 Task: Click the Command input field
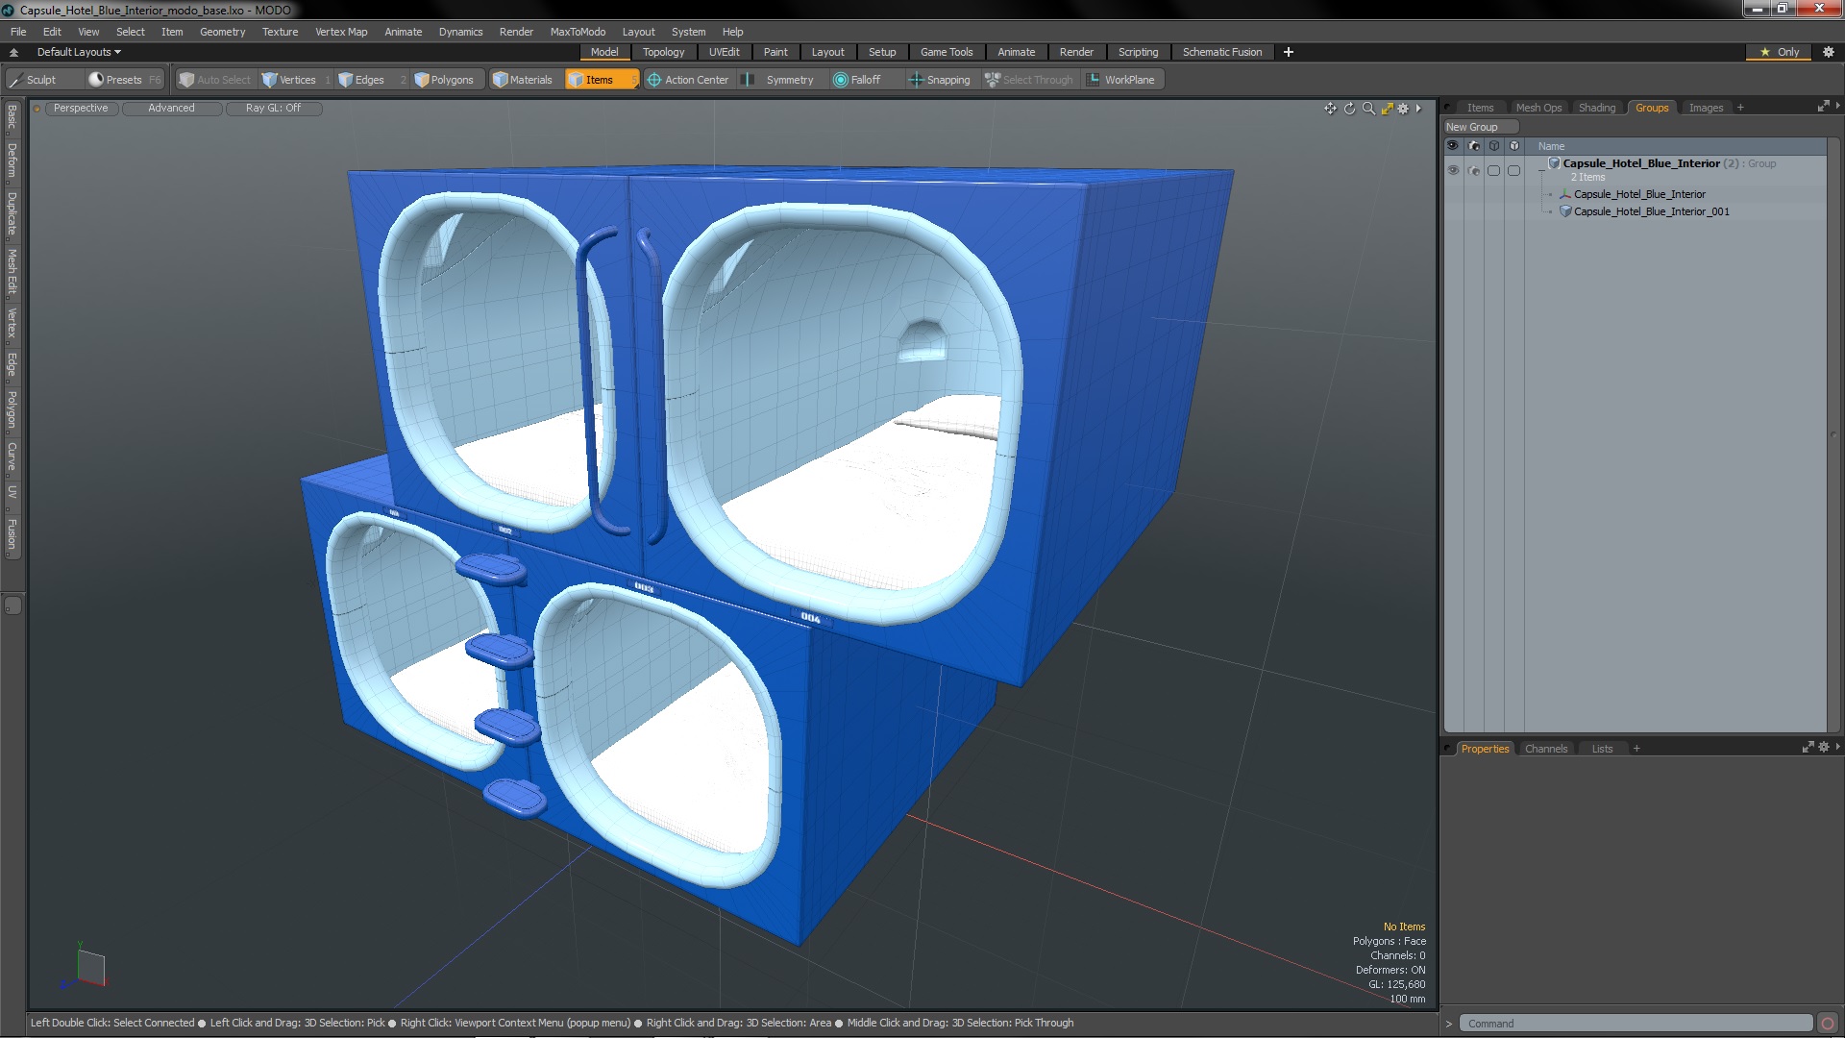tap(1635, 1024)
